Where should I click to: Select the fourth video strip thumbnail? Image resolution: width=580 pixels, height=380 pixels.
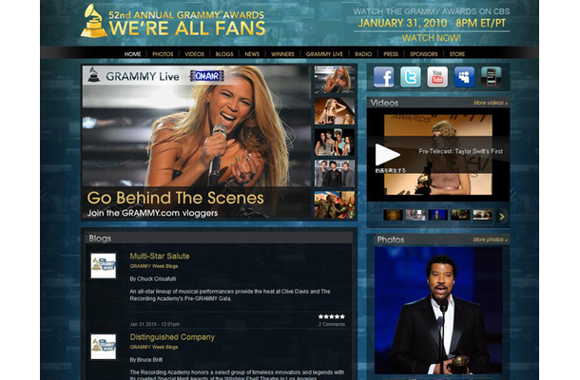click(460, 215)
